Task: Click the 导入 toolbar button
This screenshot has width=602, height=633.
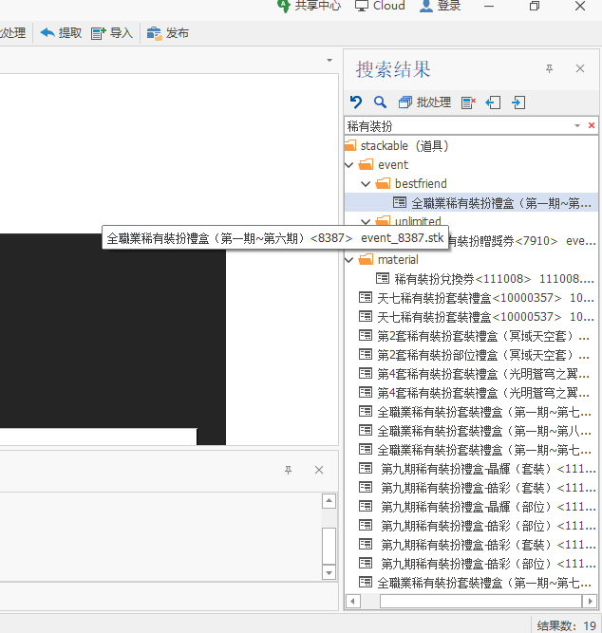Action: coord(112,33)
